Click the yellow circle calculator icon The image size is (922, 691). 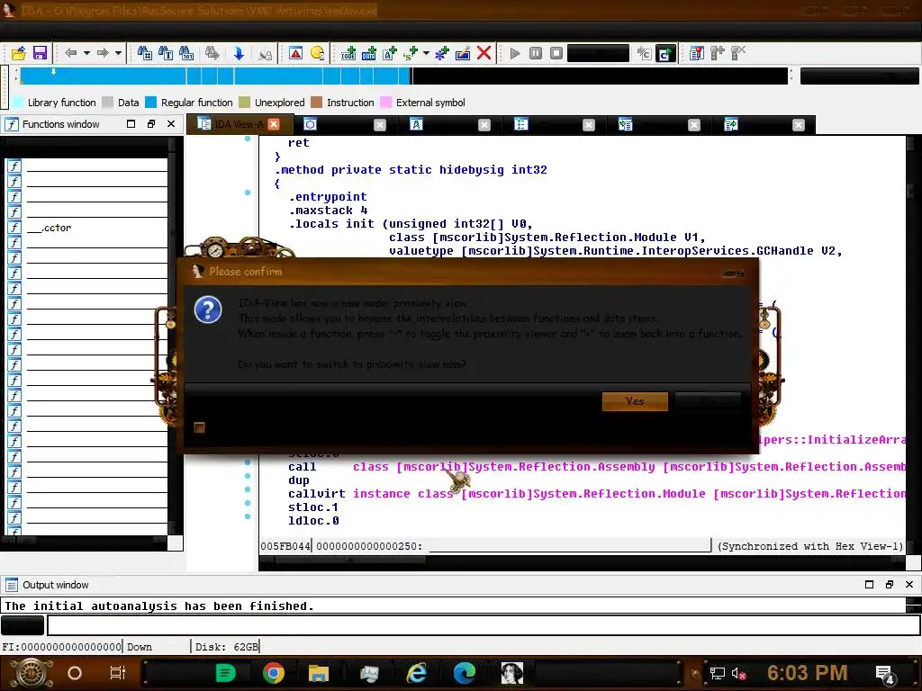[x=317, y=53]
